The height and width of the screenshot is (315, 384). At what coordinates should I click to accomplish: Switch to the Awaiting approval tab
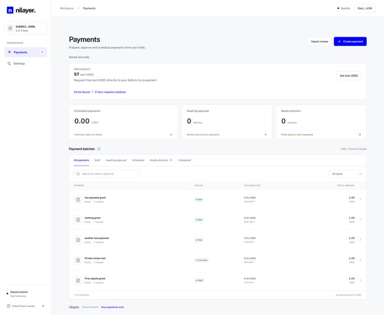(116, 160)
